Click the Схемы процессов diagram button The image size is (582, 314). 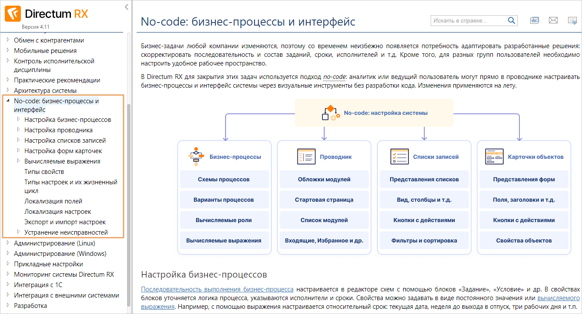224,179
